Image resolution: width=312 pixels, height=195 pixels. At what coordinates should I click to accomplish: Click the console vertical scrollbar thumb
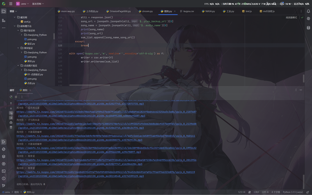click(303, 182)
